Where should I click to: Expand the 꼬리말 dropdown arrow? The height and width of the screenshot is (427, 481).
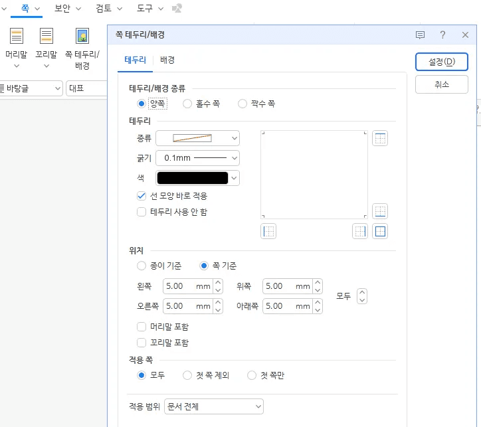point(47,66)
